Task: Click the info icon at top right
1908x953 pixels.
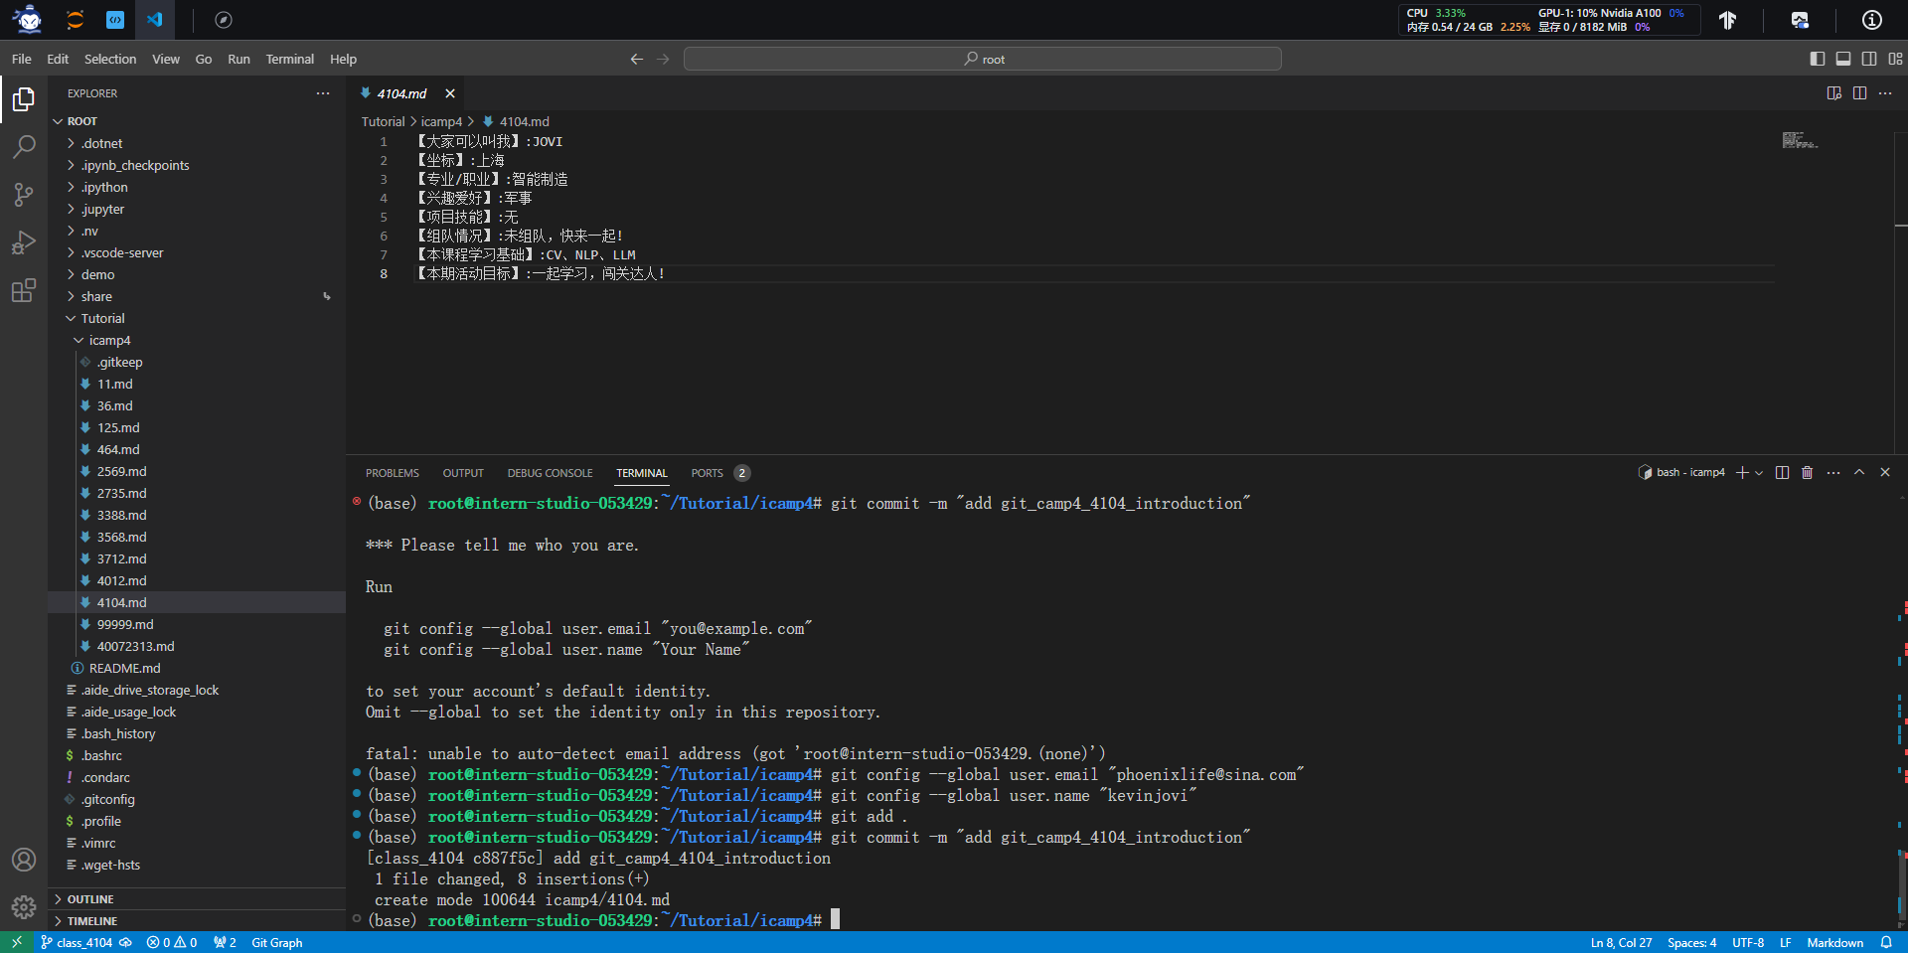Action: coord(1871,20)
